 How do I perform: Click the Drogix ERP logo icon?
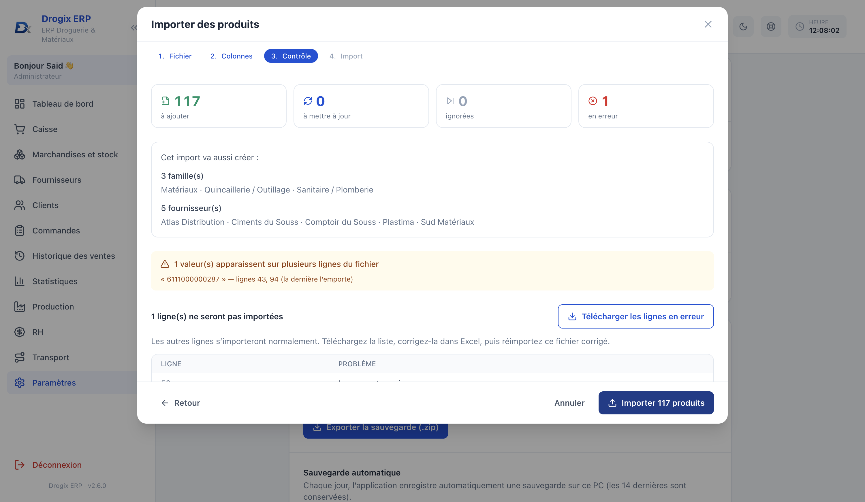tap(23, 27)
